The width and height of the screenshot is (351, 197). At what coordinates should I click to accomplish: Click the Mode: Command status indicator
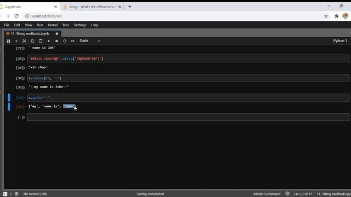[x=267, y=194]
